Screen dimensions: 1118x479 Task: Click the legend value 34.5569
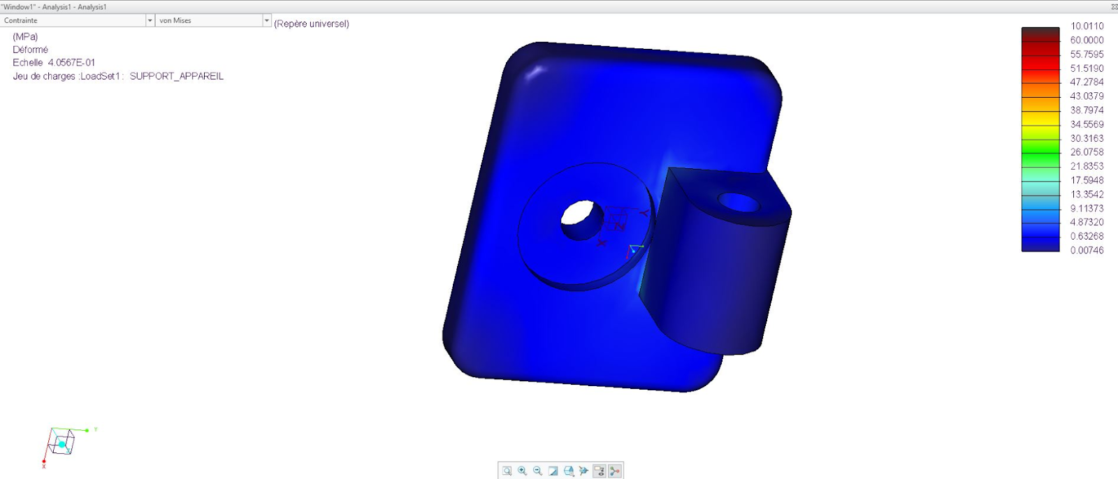(1087, 124)
